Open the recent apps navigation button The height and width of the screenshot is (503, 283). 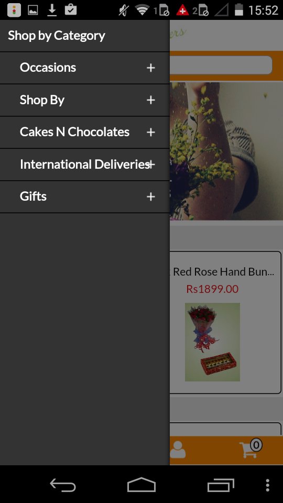221,485
